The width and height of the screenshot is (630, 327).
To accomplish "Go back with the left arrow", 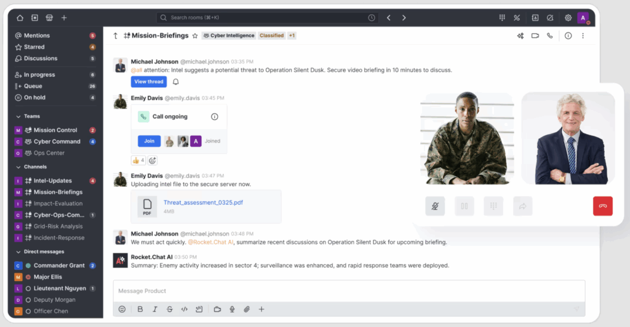I will coord(389,18).
